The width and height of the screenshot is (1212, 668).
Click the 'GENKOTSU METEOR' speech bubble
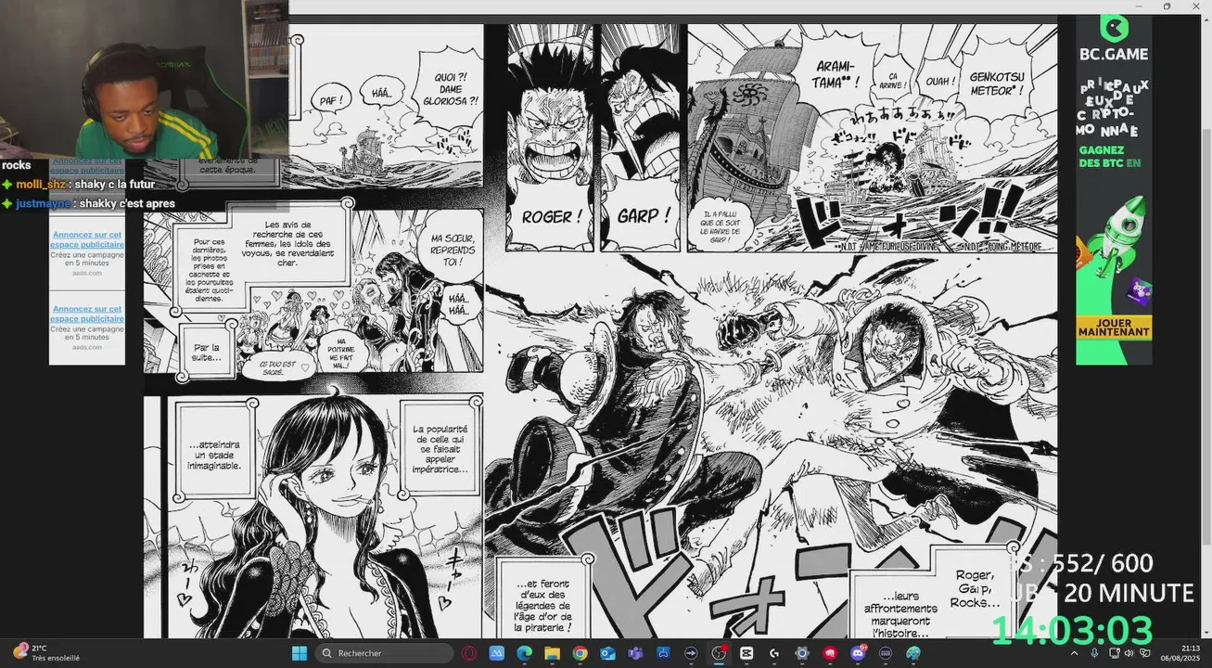(x=999, y=83)
